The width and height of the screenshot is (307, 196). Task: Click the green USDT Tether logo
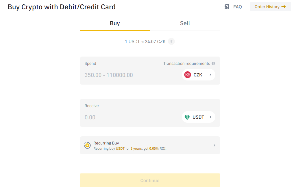coord(187,117)
